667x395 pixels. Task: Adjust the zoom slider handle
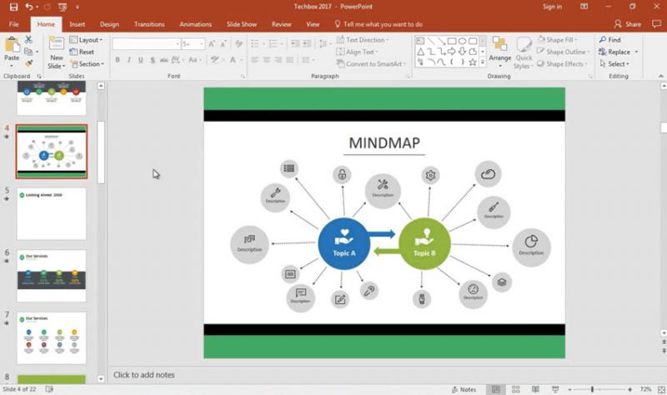click(592, 389)
